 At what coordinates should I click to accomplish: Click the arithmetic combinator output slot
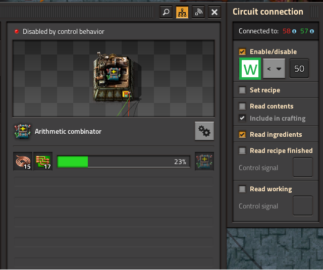(204, 161)
